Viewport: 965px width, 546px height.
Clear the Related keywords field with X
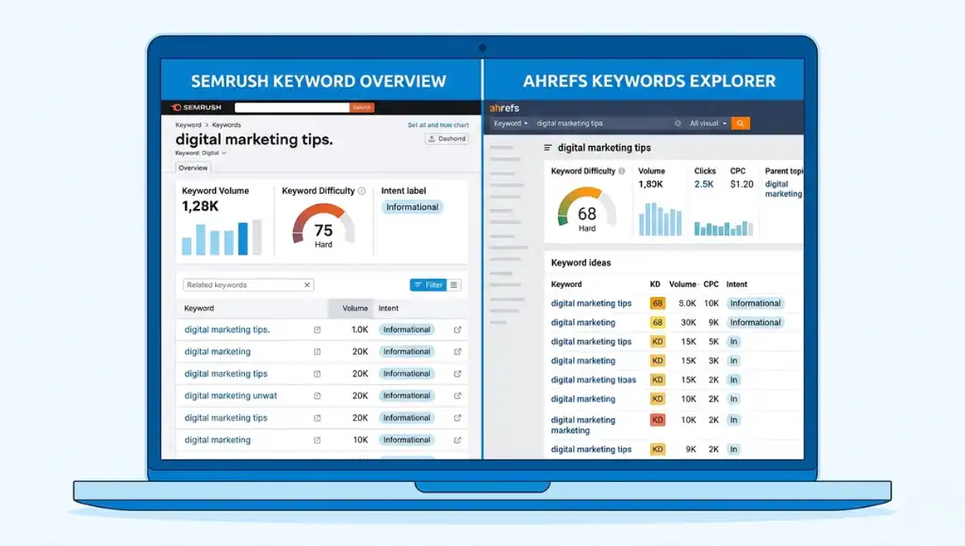307,285
